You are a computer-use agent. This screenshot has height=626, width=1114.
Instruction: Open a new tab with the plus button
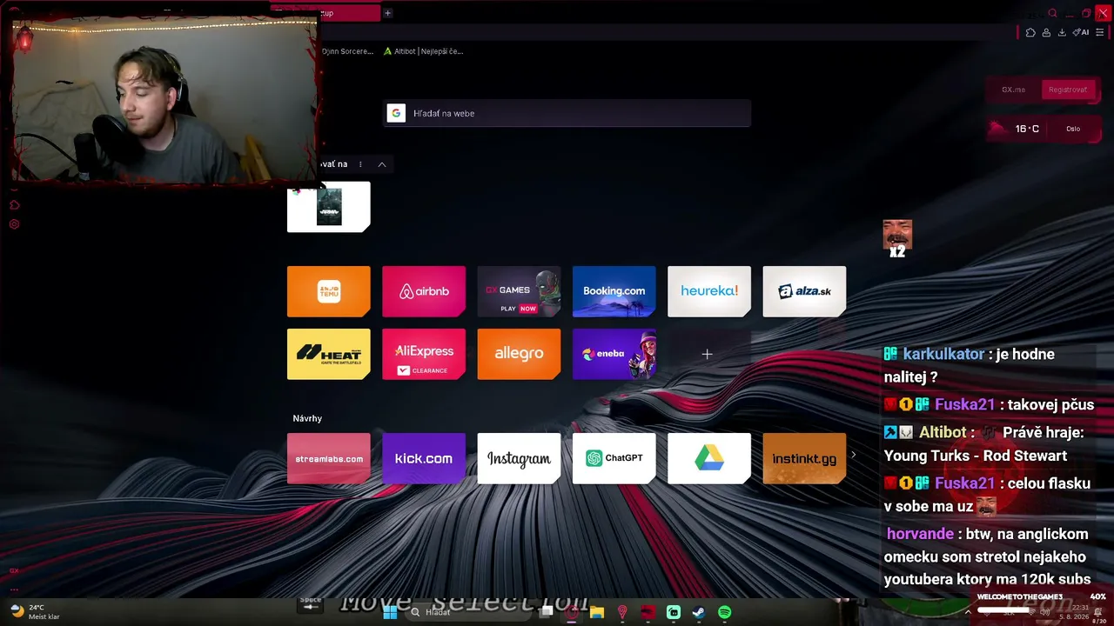pyautogui.click(x=387, y=13)
